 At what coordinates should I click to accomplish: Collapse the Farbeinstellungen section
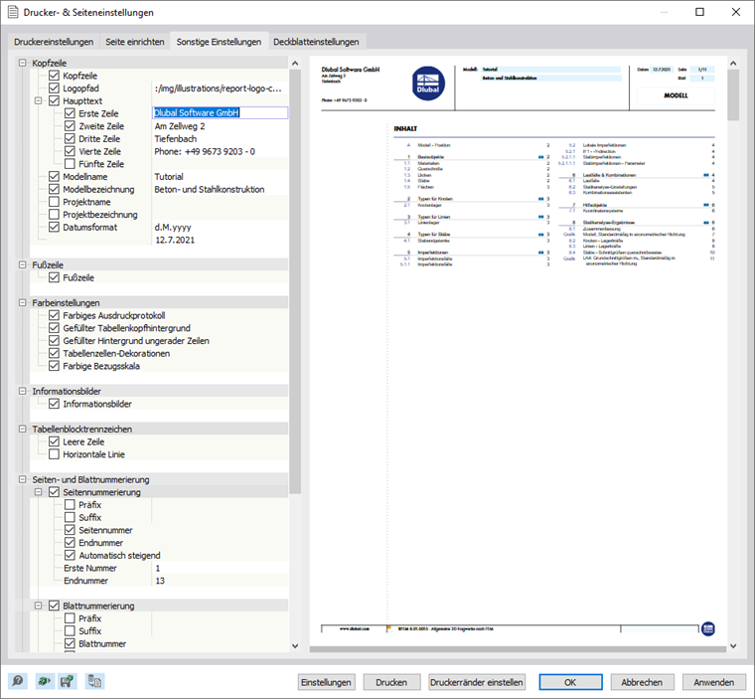pos(22,302)
